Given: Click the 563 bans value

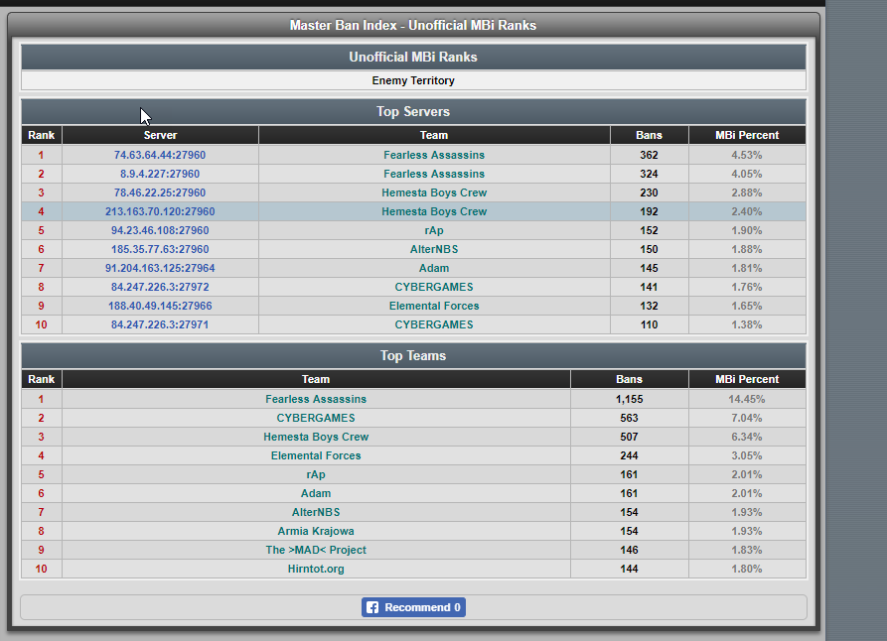Looking at the screenshot, I should pyautogui.click(x=629, y=418).
